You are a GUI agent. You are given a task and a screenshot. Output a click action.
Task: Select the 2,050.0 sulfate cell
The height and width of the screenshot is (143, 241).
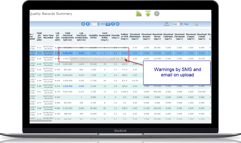(125, 92)
